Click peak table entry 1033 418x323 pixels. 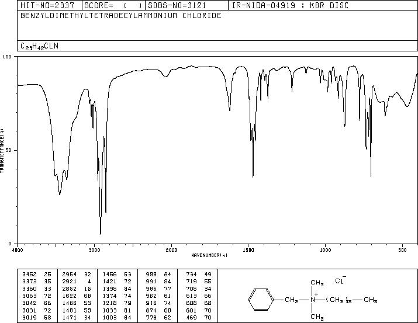(x=109, y=310)
